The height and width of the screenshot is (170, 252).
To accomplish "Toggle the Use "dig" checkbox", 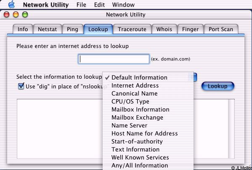I will pos(21,86).
